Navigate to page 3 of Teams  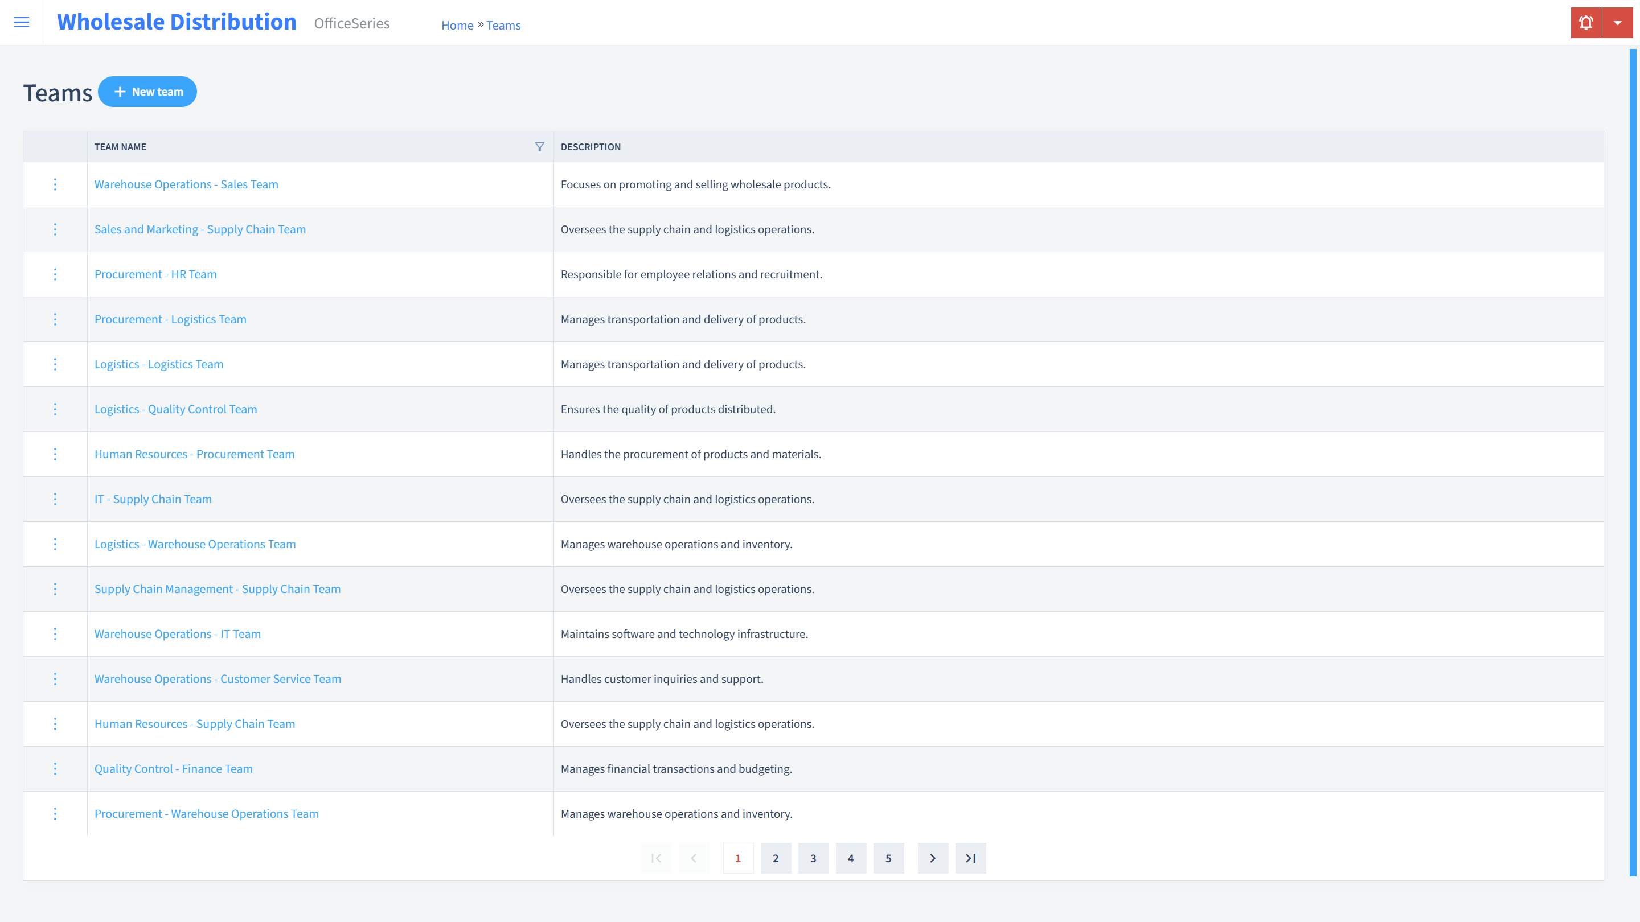(813, 858)
